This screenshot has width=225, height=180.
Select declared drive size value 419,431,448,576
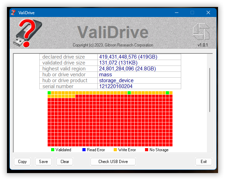click(x=128, y=57)
